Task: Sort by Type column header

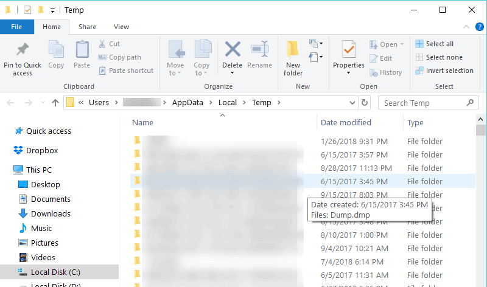Action: pos(415,123)
